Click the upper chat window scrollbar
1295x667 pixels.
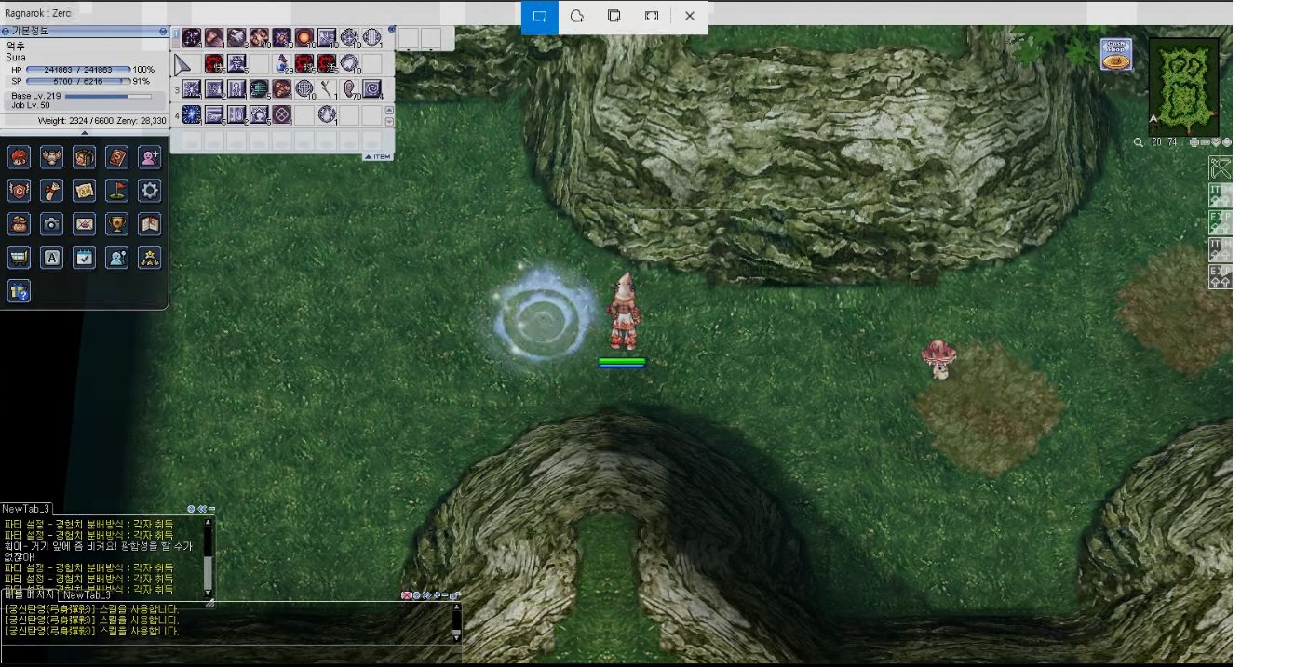(x=208, y=556)
